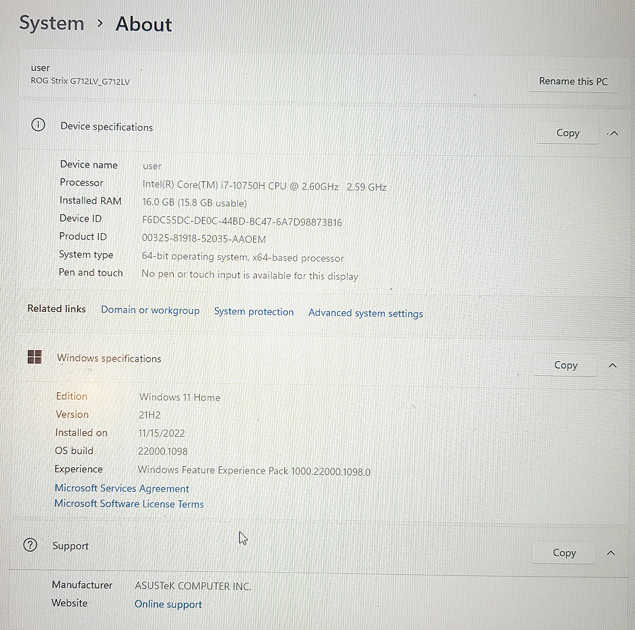Image resolution: width=635 pixels, height=630 pixels.
Task: Click the Device specifications heading
Action: click(x=107, y=127)
